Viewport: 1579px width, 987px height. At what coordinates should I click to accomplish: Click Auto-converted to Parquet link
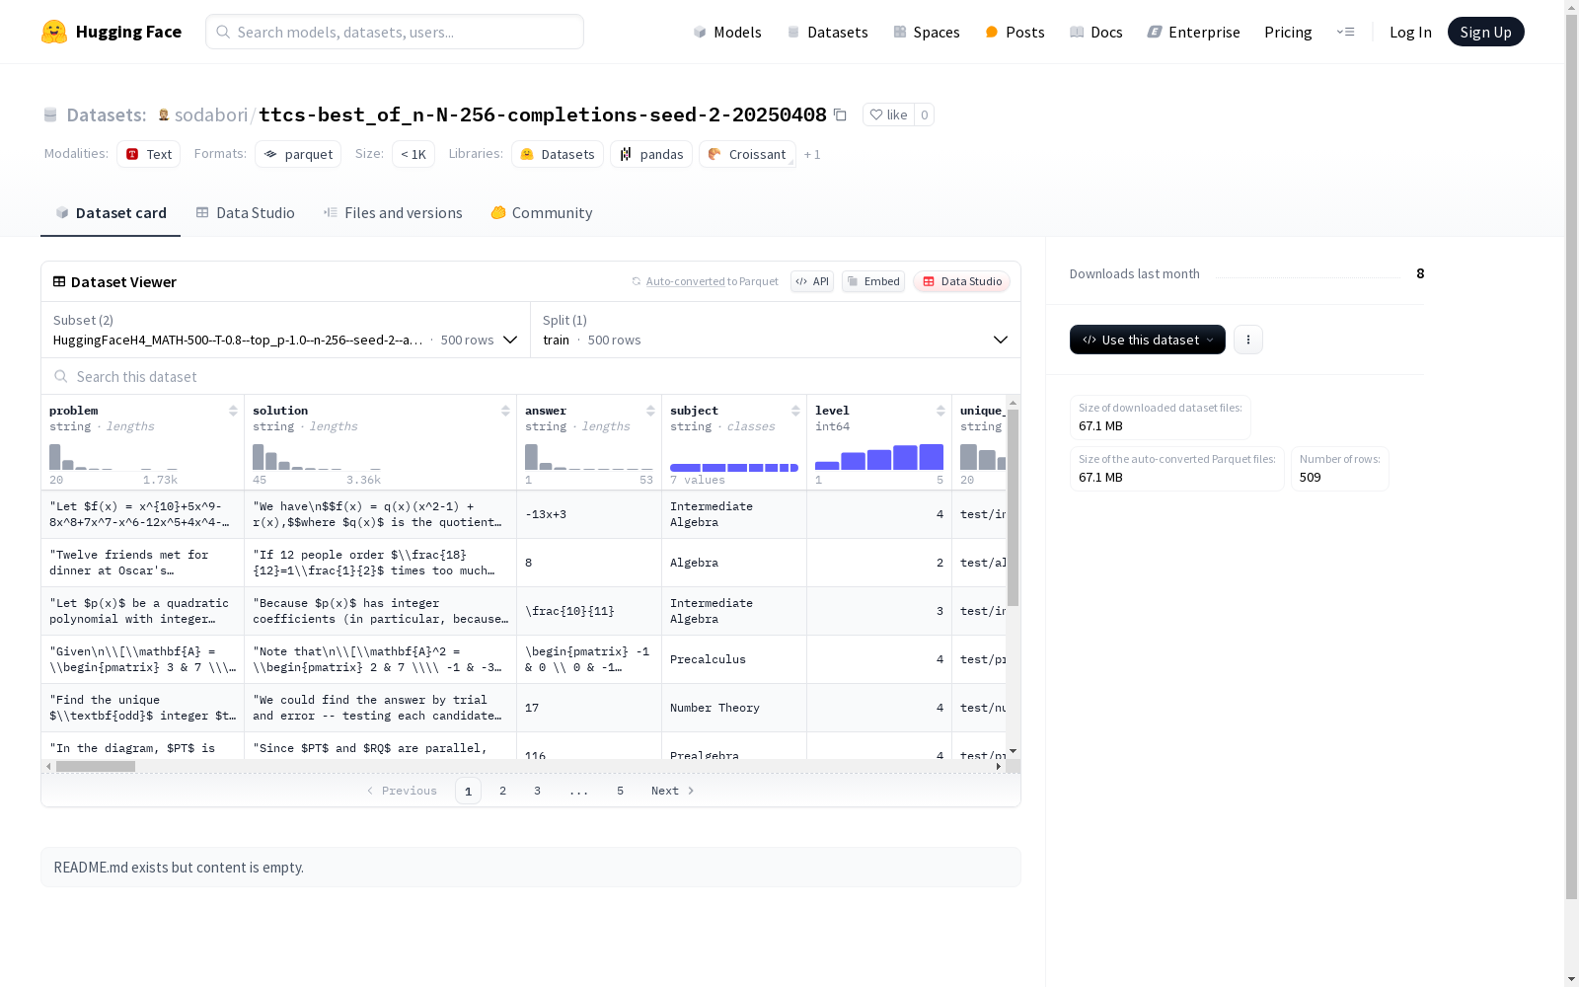click(706, 281)
